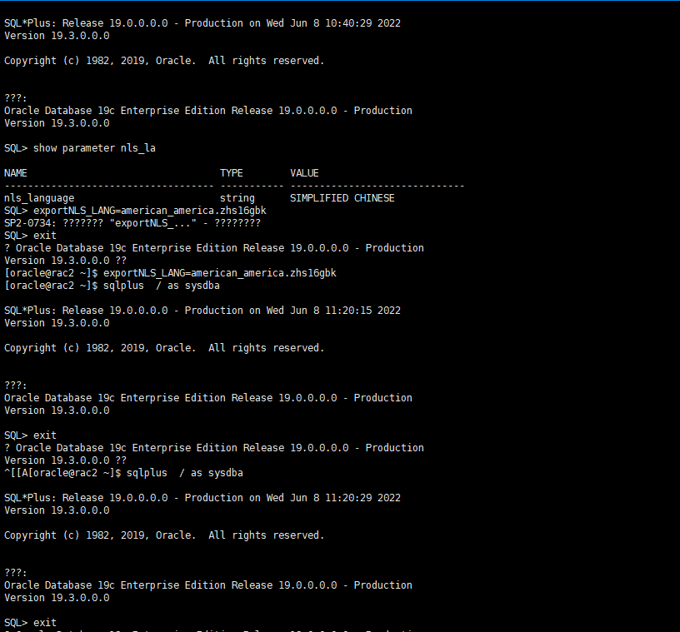Click the SIMPLIFIED CHINESE value
The height and width of the screenshot is (632, 680).
point(342,198)
